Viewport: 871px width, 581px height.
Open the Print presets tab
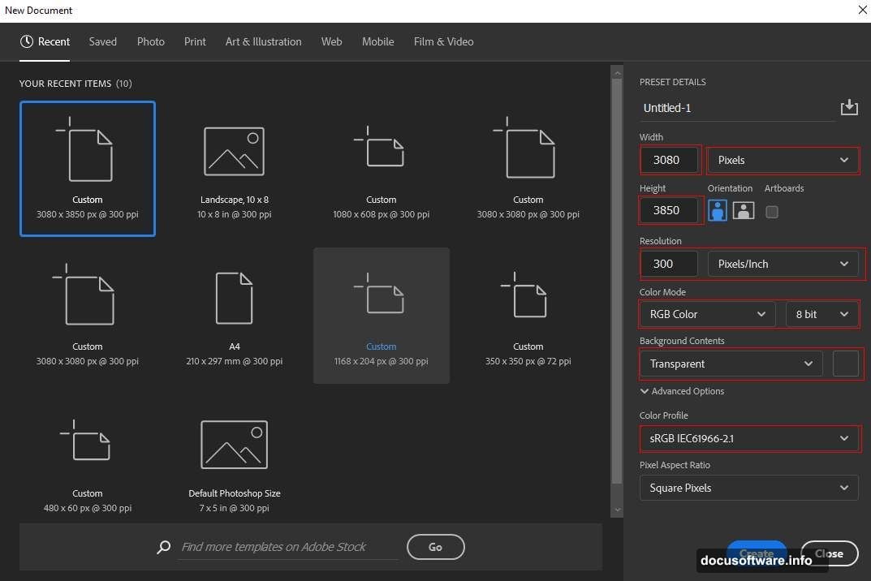tap(194, 41)
